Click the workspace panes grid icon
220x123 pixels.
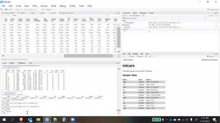43,10
